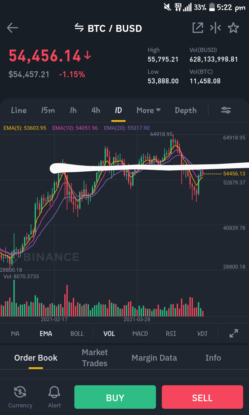Open the Alert bell icon

click(54, 397)
